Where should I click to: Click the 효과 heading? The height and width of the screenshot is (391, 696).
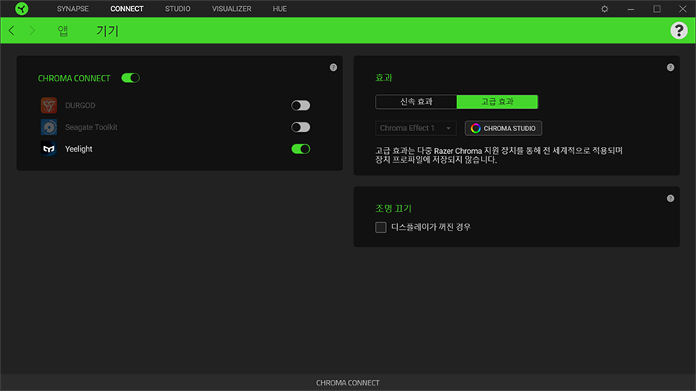tap(384, 77)
